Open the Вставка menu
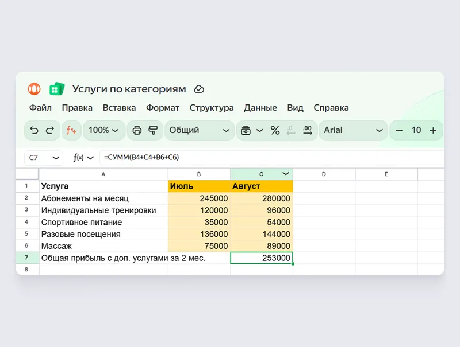The width and height of the screenshot is (460, 347). tap(119, 108)
